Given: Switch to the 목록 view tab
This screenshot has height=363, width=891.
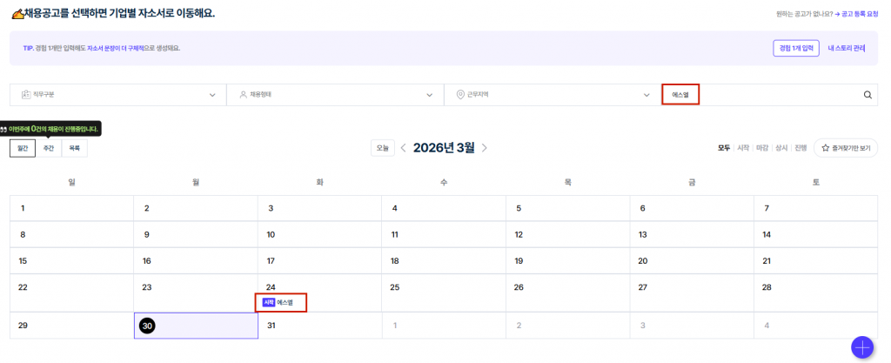Looking at the screenshot, I should pos(74,149).
